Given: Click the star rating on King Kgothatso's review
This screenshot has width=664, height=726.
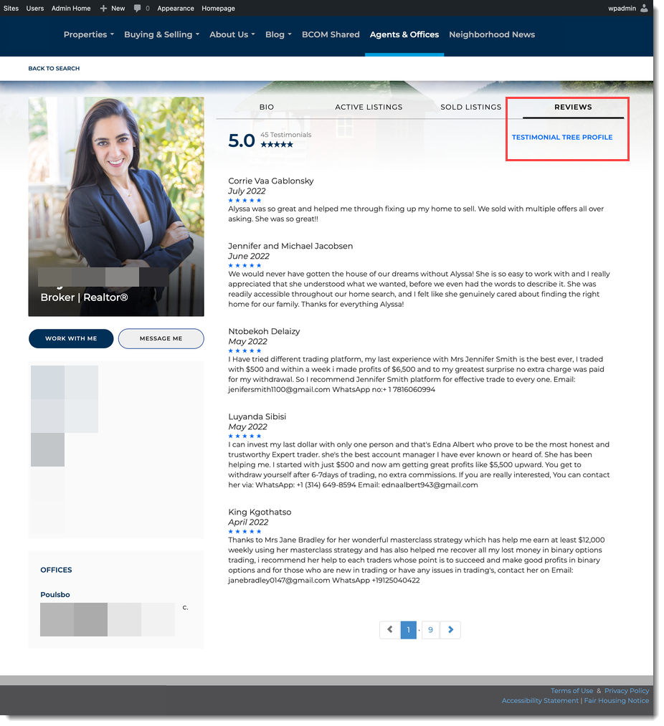Looking at the screenshot, I should click(245, 532).
